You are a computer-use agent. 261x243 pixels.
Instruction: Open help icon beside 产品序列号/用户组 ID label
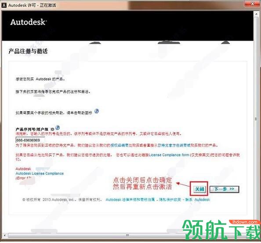point(58,128)
